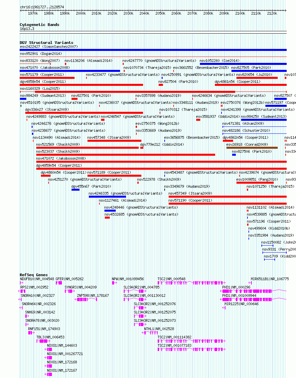Click nsv521569 (Shaikh2009) label
This screenshot has width=296, height=378.
[x=58, y=145]
